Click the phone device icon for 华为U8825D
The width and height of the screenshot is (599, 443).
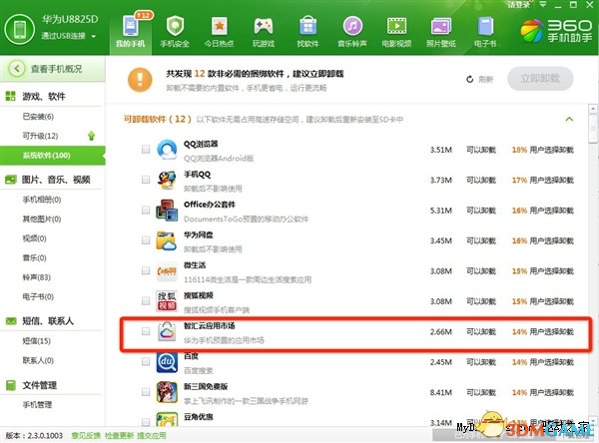point(20,29)
